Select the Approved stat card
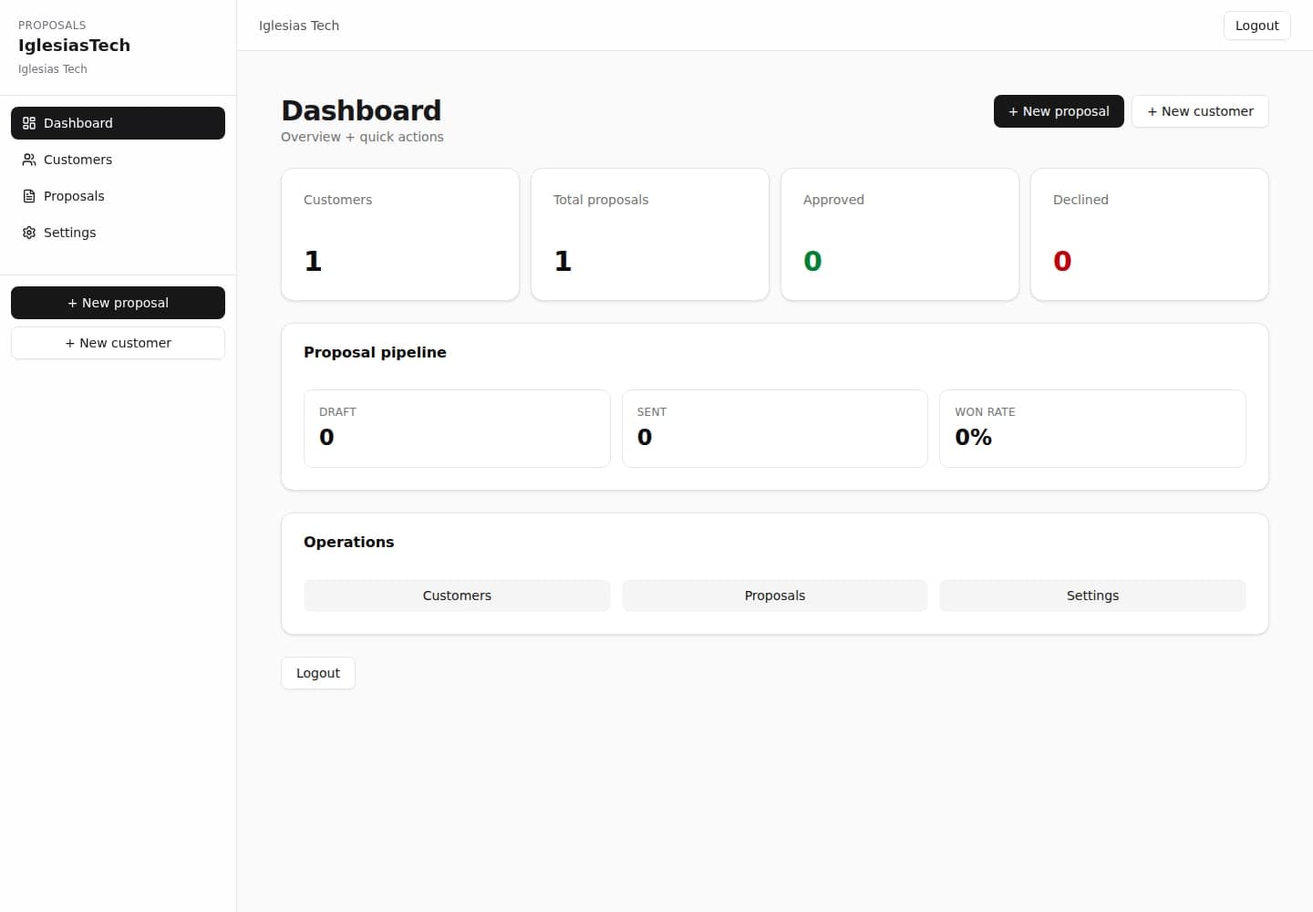This screenshot has height=912, width=1313. click(900, 234)
